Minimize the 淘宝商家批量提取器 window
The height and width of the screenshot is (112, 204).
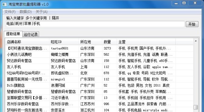176,3
